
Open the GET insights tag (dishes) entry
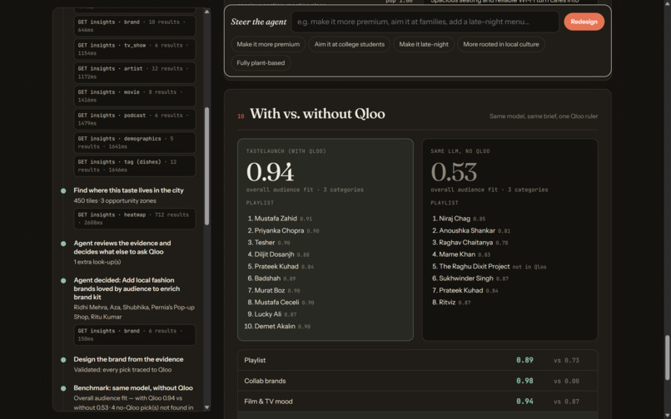[135, 166]
